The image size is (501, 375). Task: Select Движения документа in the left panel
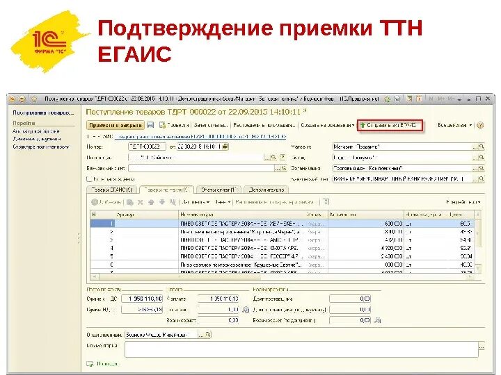[x=37, y=139]
